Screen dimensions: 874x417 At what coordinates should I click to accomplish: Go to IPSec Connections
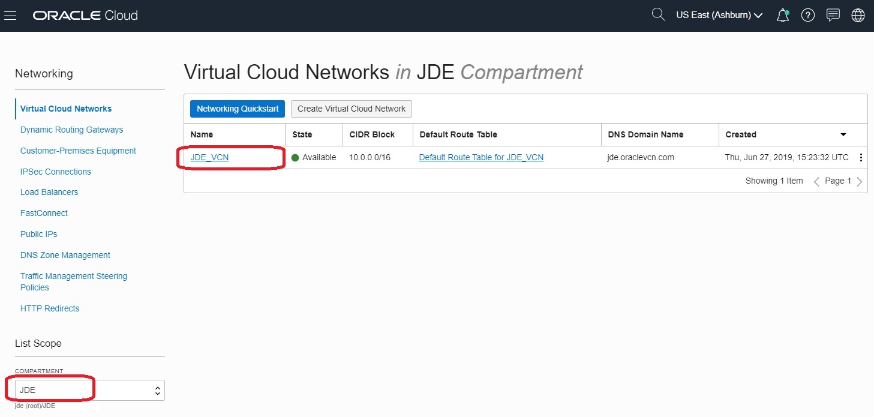tap(56, 172)
